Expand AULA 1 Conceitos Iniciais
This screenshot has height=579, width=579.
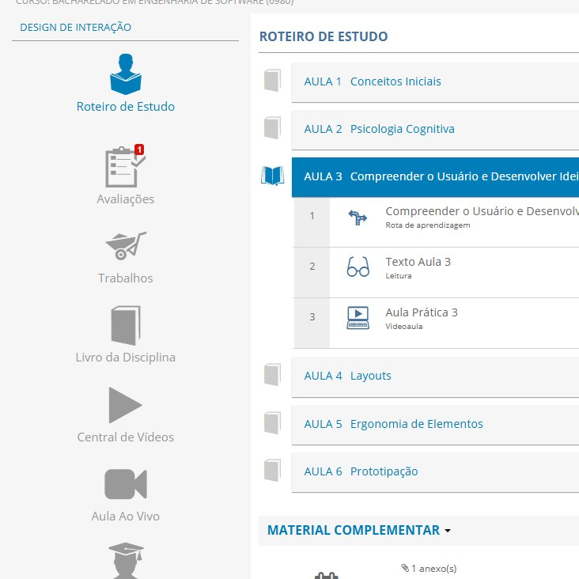(x=435, y=82)
